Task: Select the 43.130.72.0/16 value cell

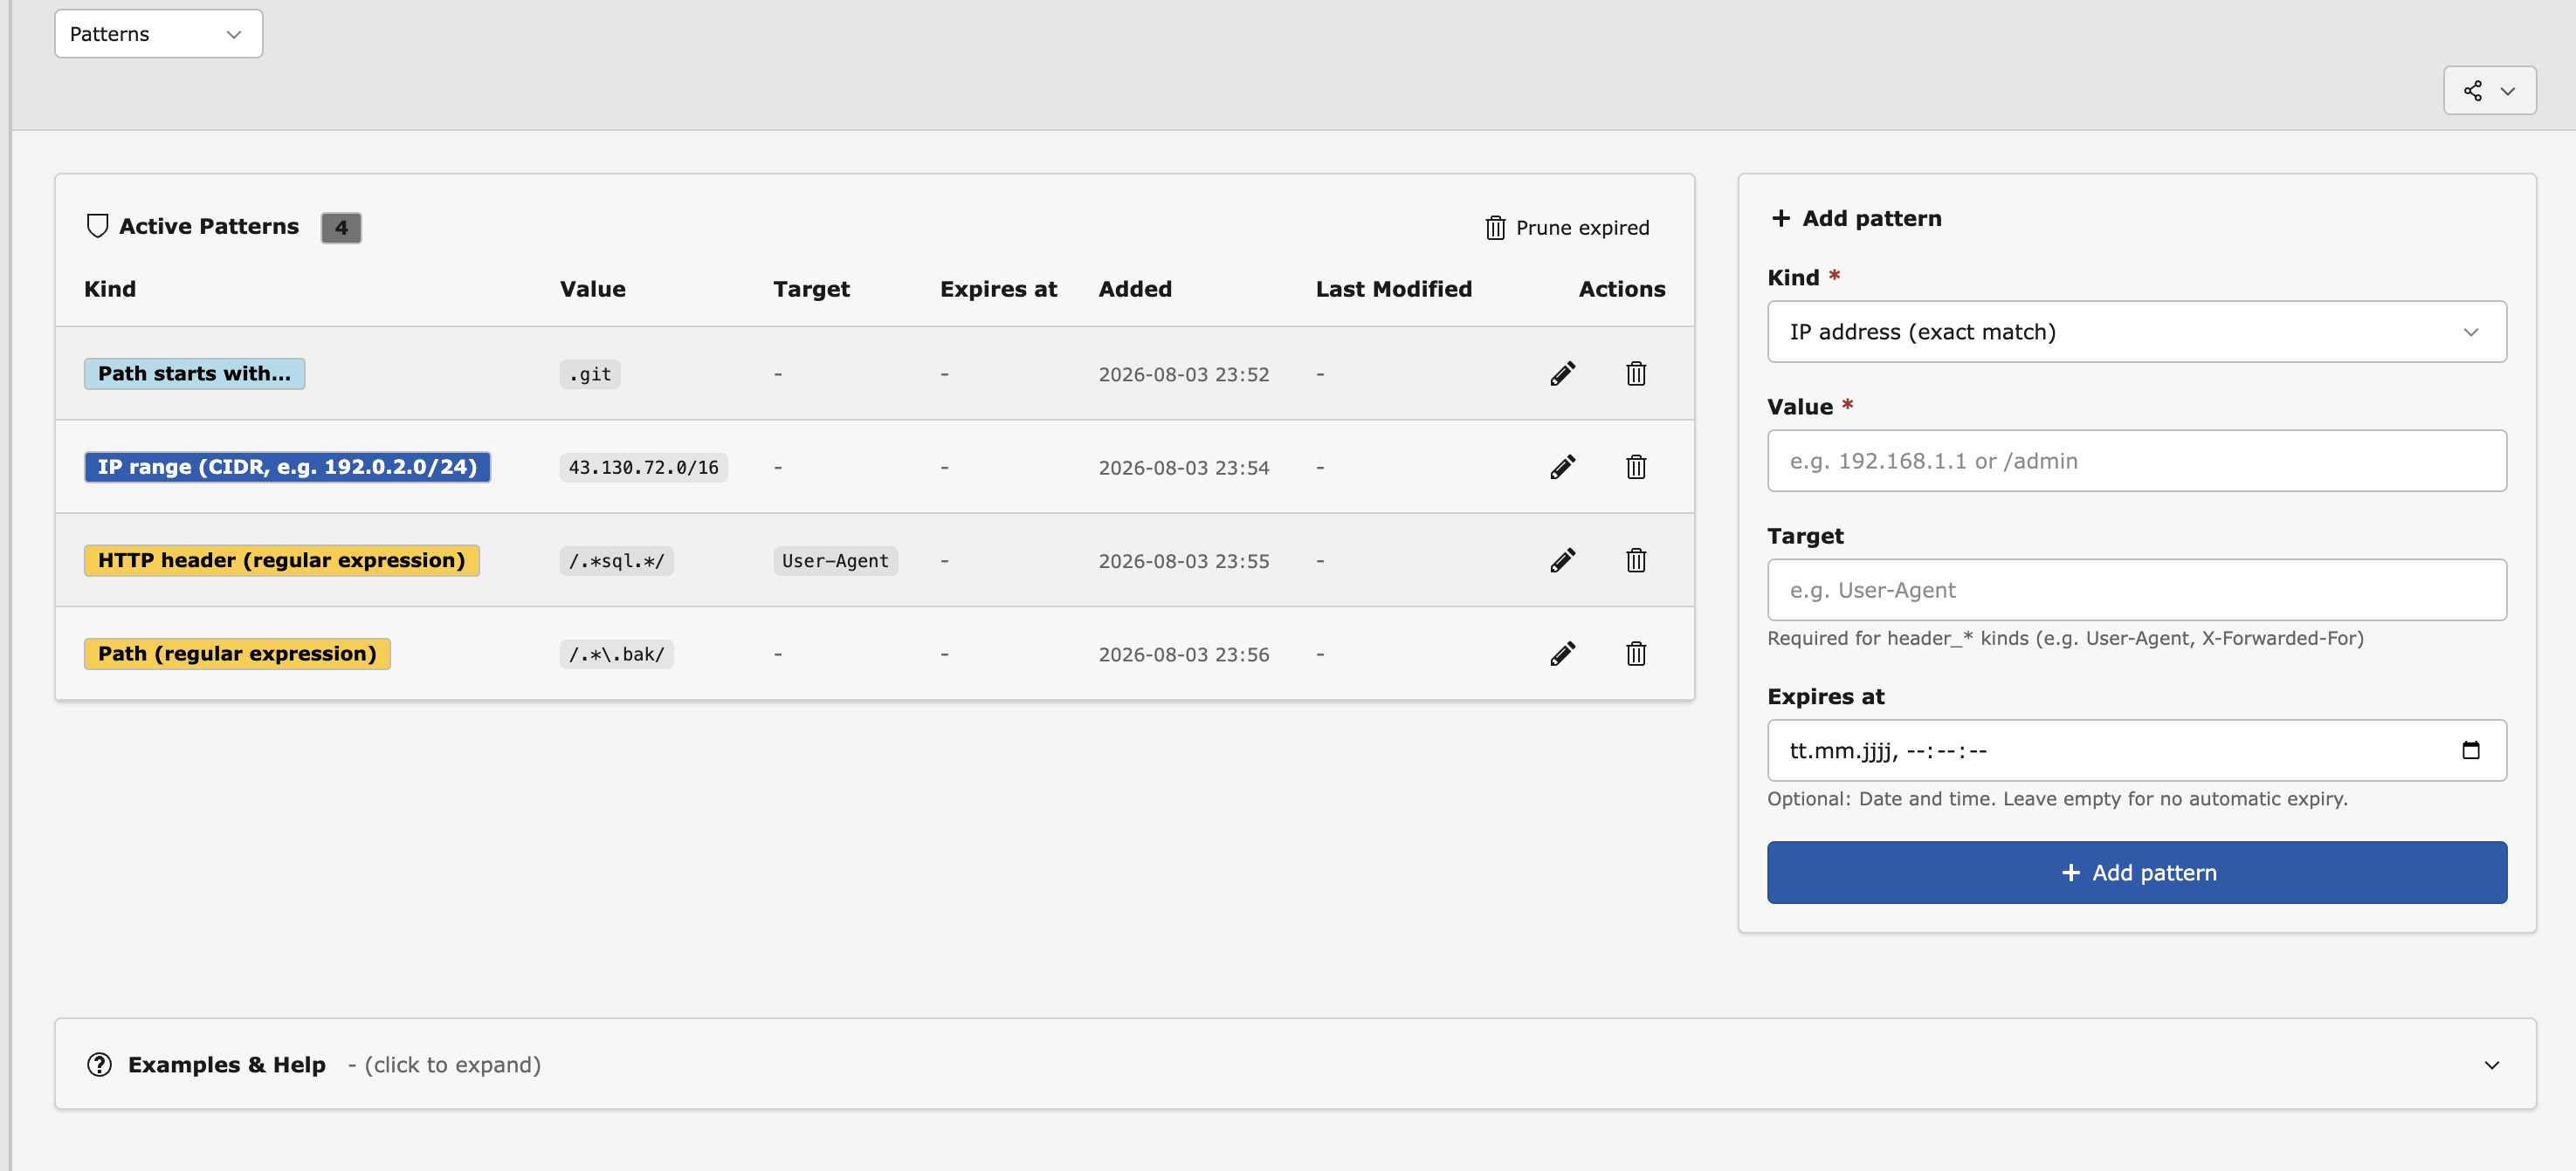Action: click(x=643, y=468)
